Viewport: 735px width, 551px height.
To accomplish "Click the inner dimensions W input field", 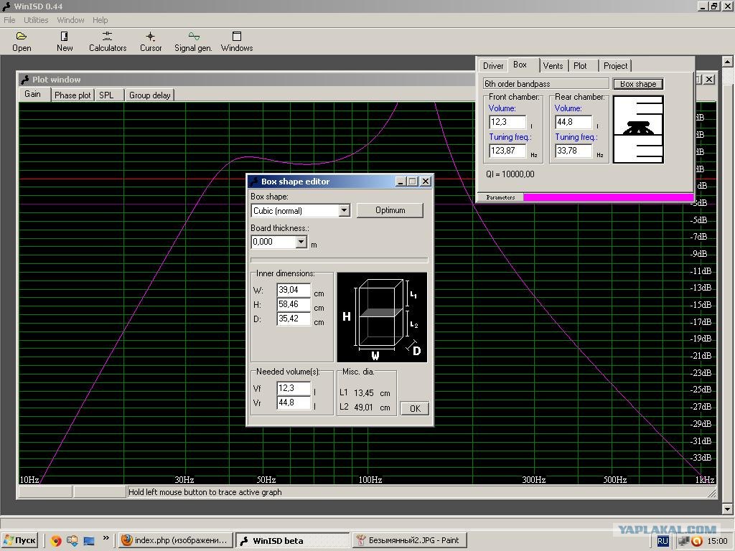I will pos(293,290).
